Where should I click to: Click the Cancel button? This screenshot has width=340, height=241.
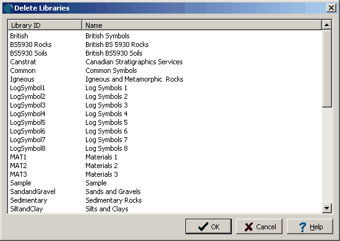[x=259, y=227]
